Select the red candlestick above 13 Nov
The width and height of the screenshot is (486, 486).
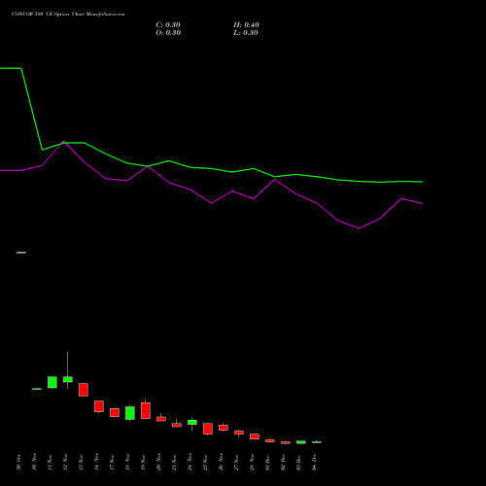pos(84,390)
